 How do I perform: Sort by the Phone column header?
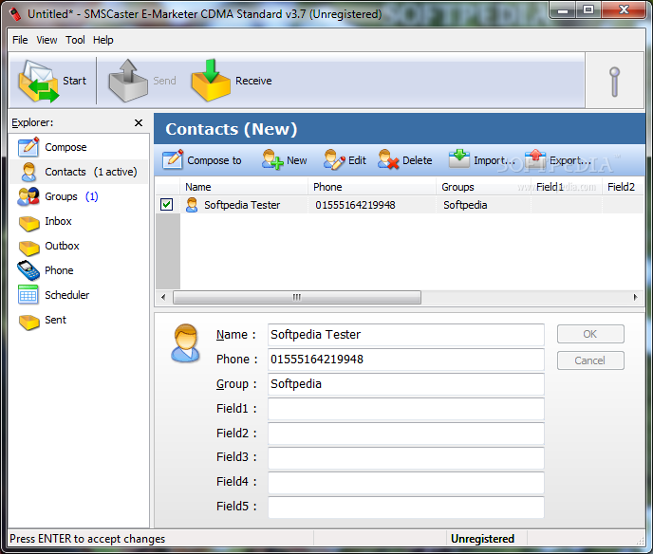pyautogui.click(x=372, y=187)
